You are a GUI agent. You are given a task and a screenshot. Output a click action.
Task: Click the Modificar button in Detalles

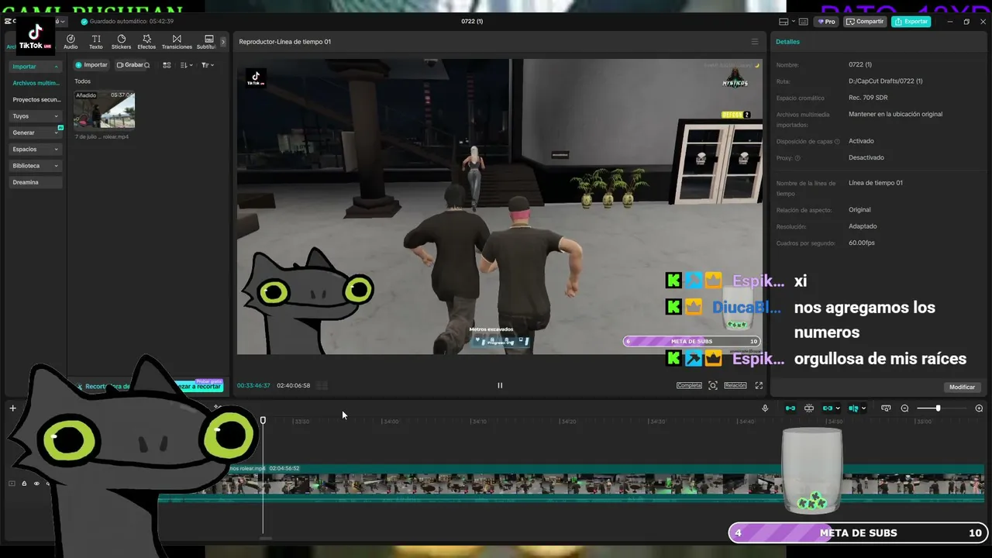pyautogui.click(x=962, y=387)
